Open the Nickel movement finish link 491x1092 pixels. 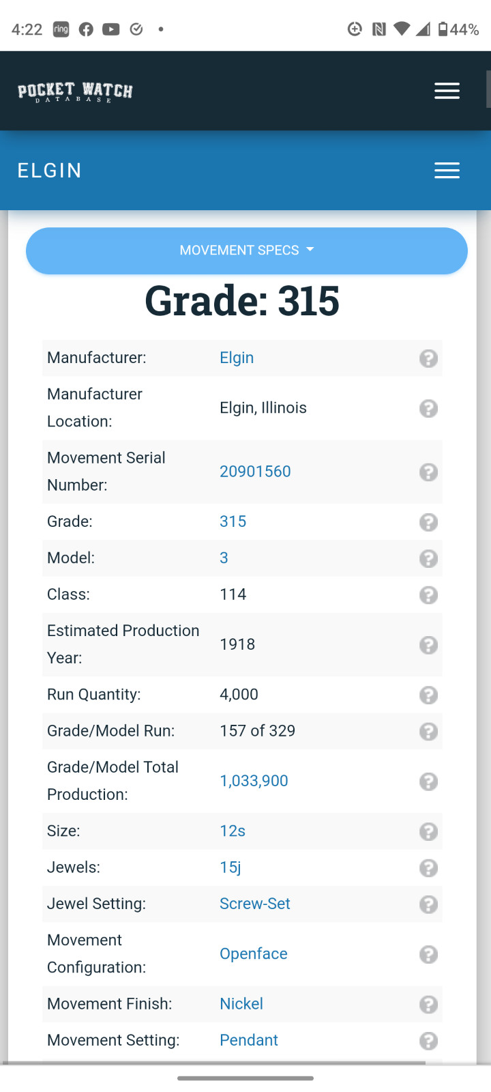(x=241, y=1003)
